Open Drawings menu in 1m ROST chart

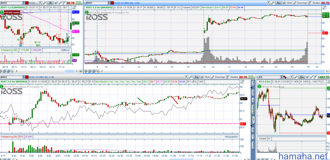(x=218, y=77)
